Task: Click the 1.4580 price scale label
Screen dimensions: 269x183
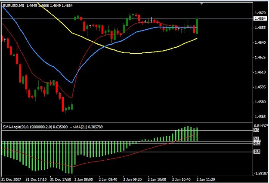Action: coord(260,102)
